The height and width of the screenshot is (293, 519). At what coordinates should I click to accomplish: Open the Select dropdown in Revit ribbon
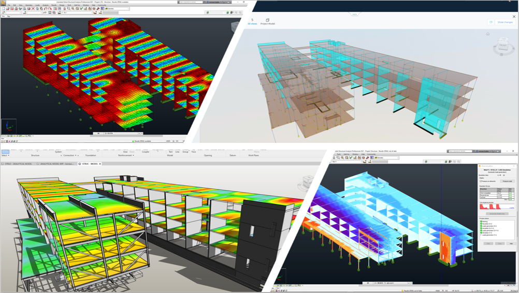point(5,155)
